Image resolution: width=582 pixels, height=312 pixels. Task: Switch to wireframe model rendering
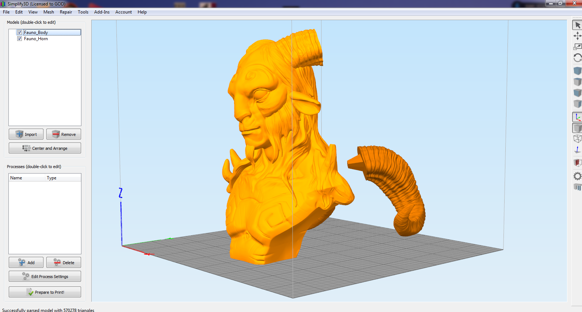(x=577, y=139)
